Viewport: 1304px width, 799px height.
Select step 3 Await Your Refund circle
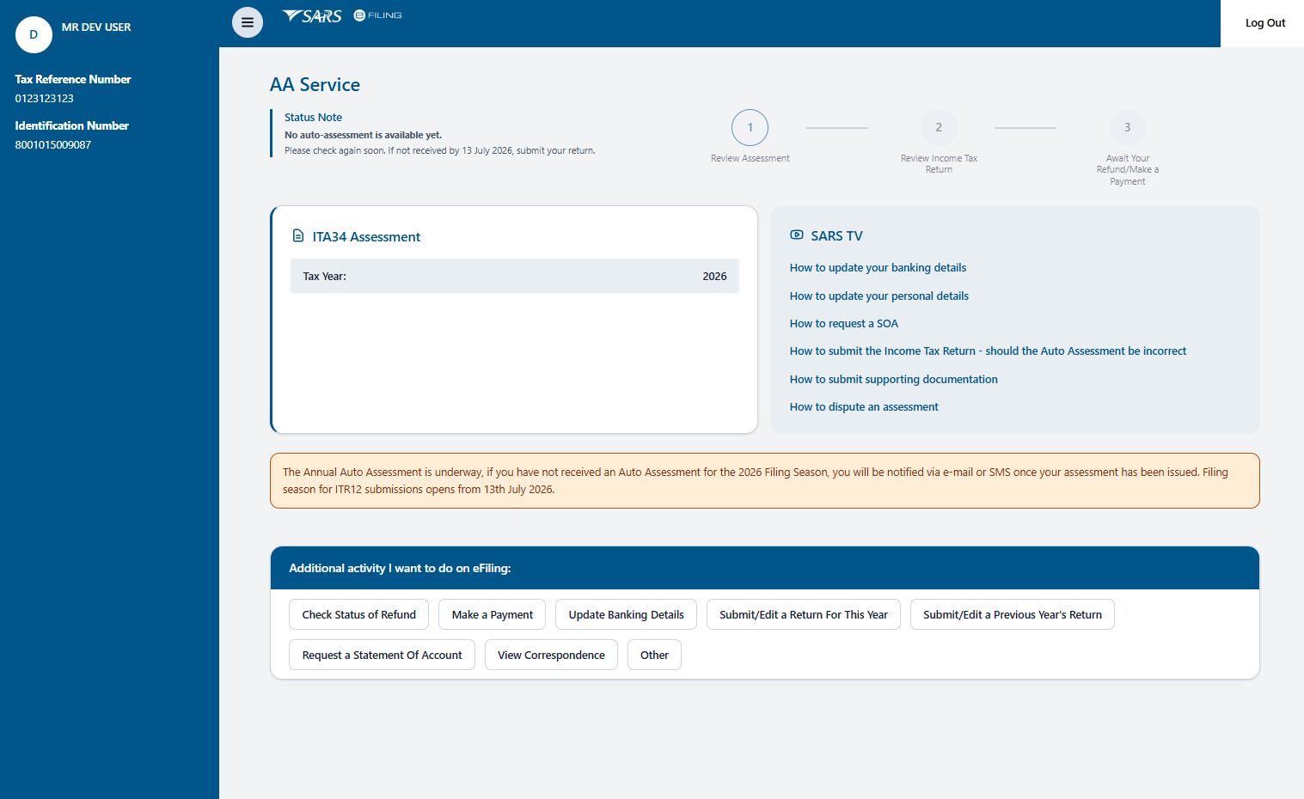pyautogui.click(x=1127, y=127)
